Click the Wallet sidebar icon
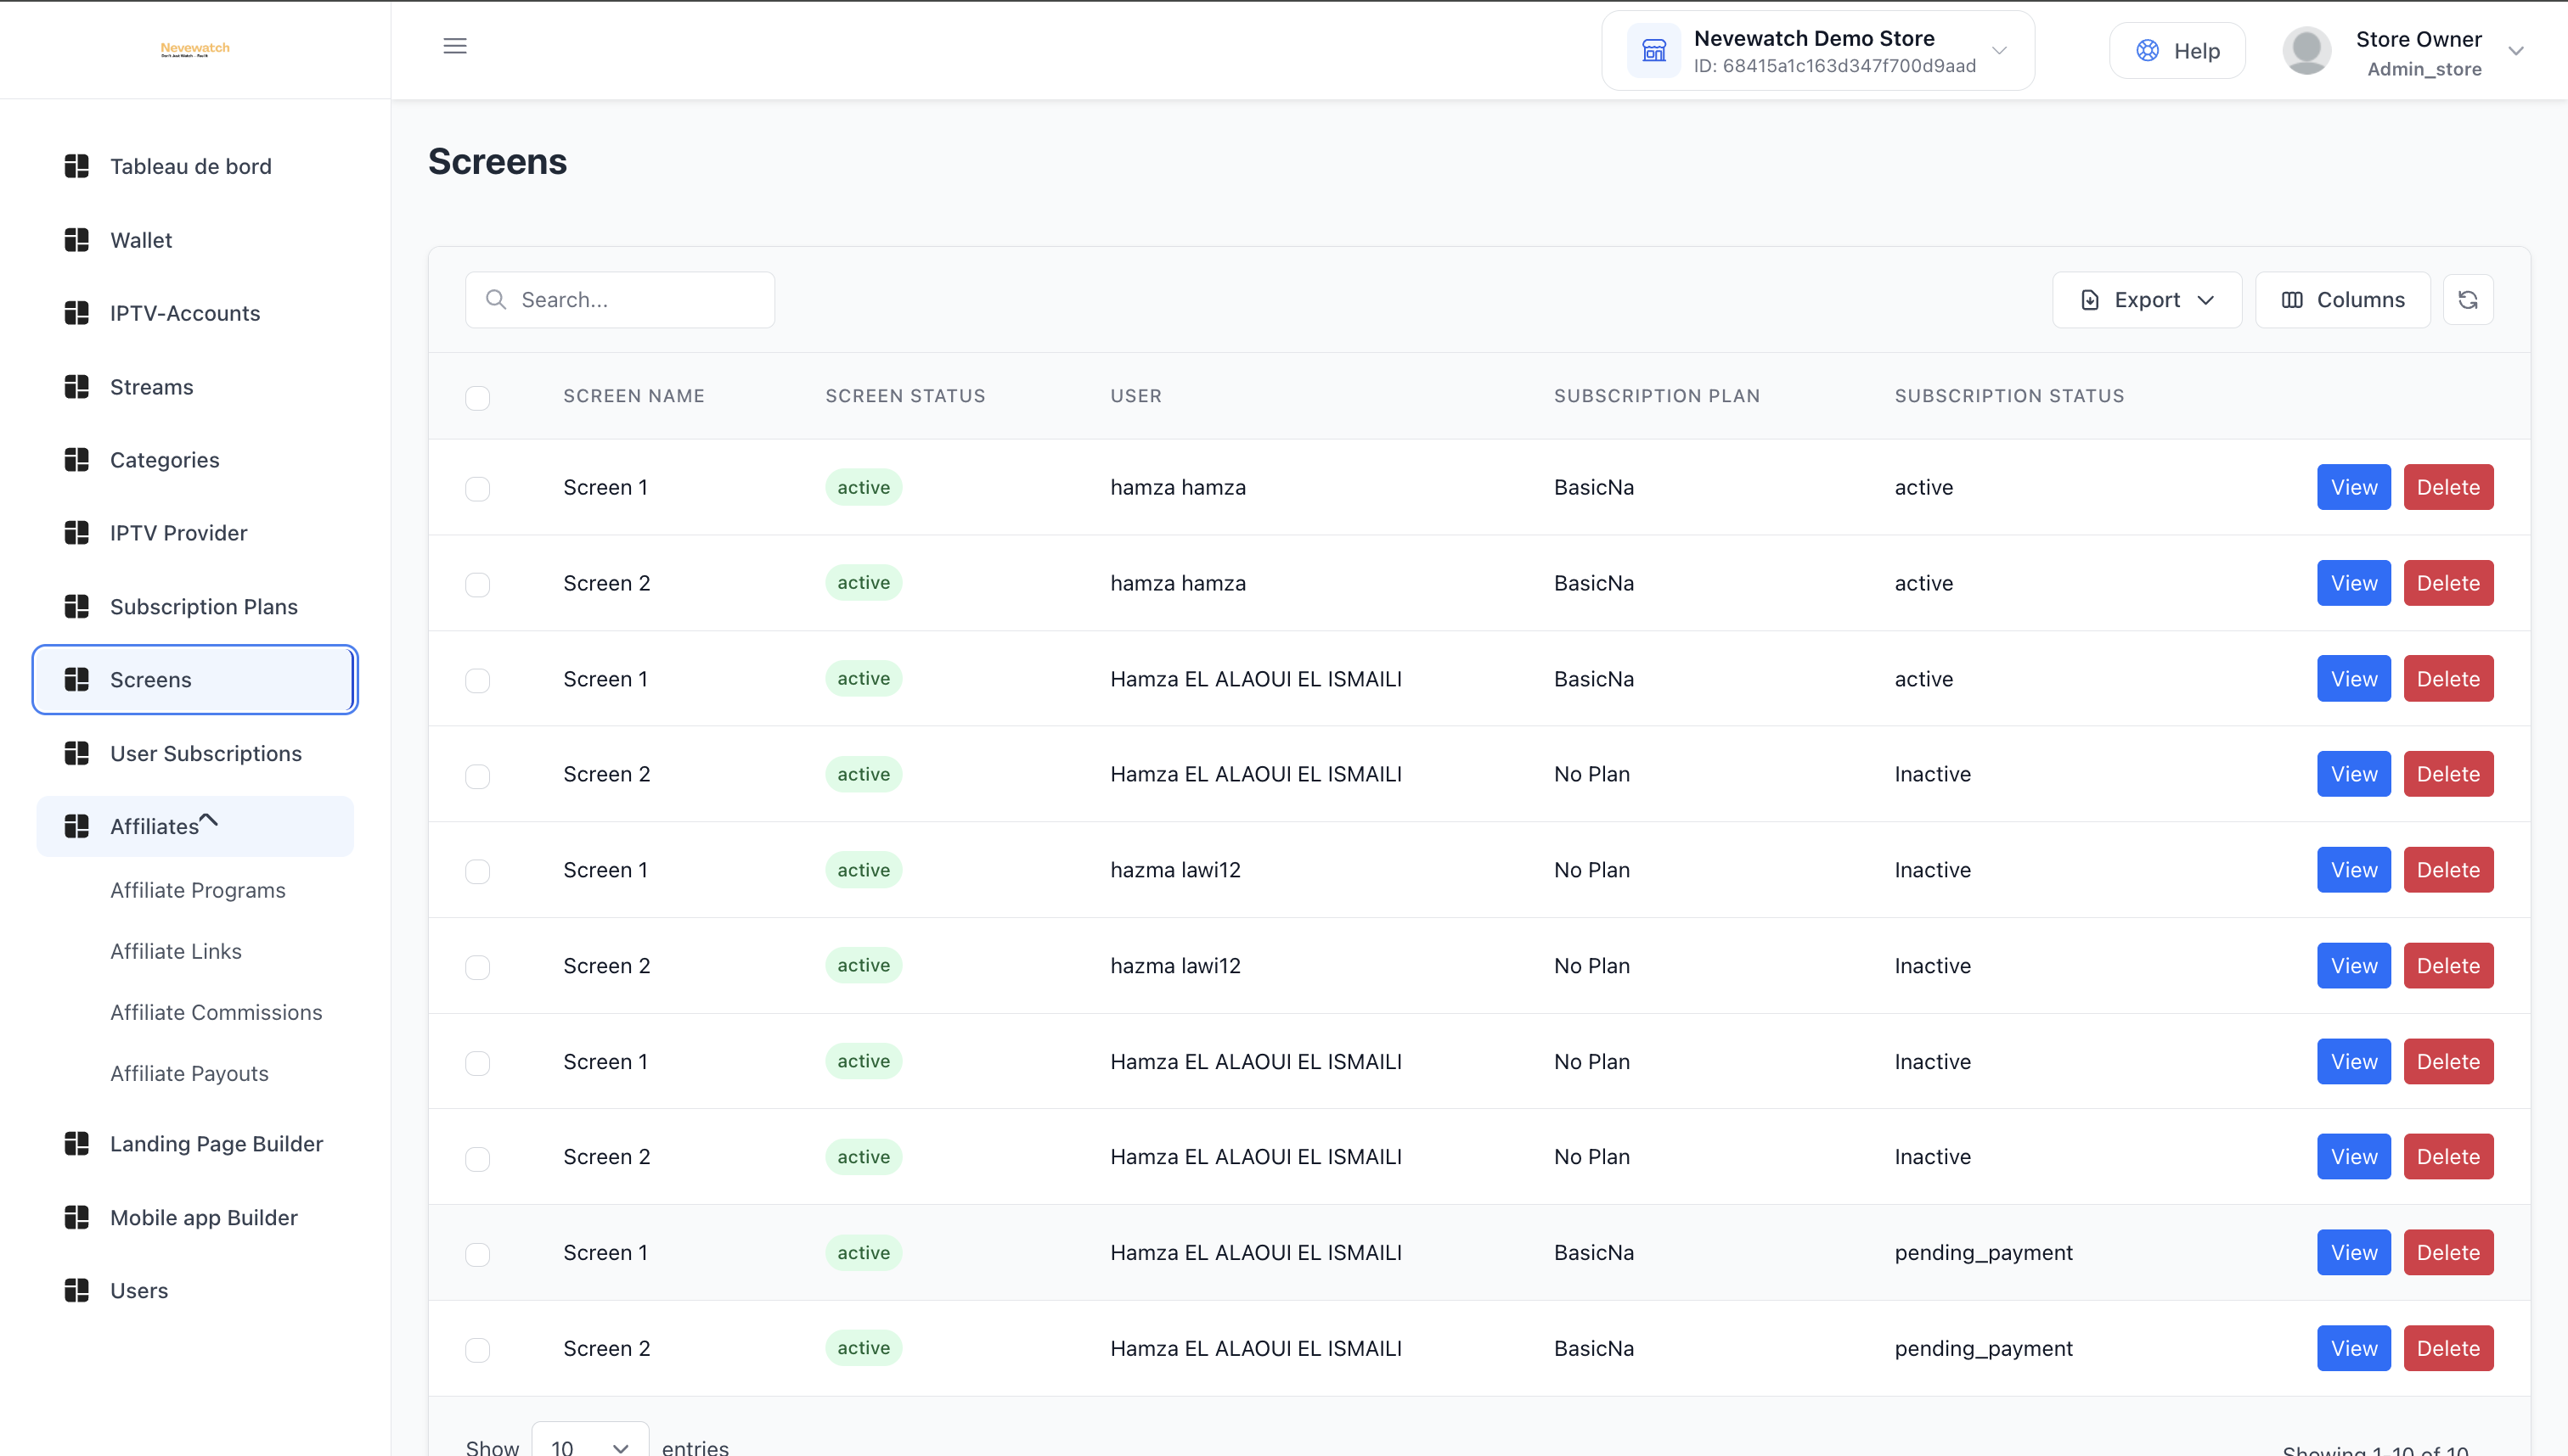Image resolution: width=2568 pixels, height=1456 pixels. [x=77, y=240]
